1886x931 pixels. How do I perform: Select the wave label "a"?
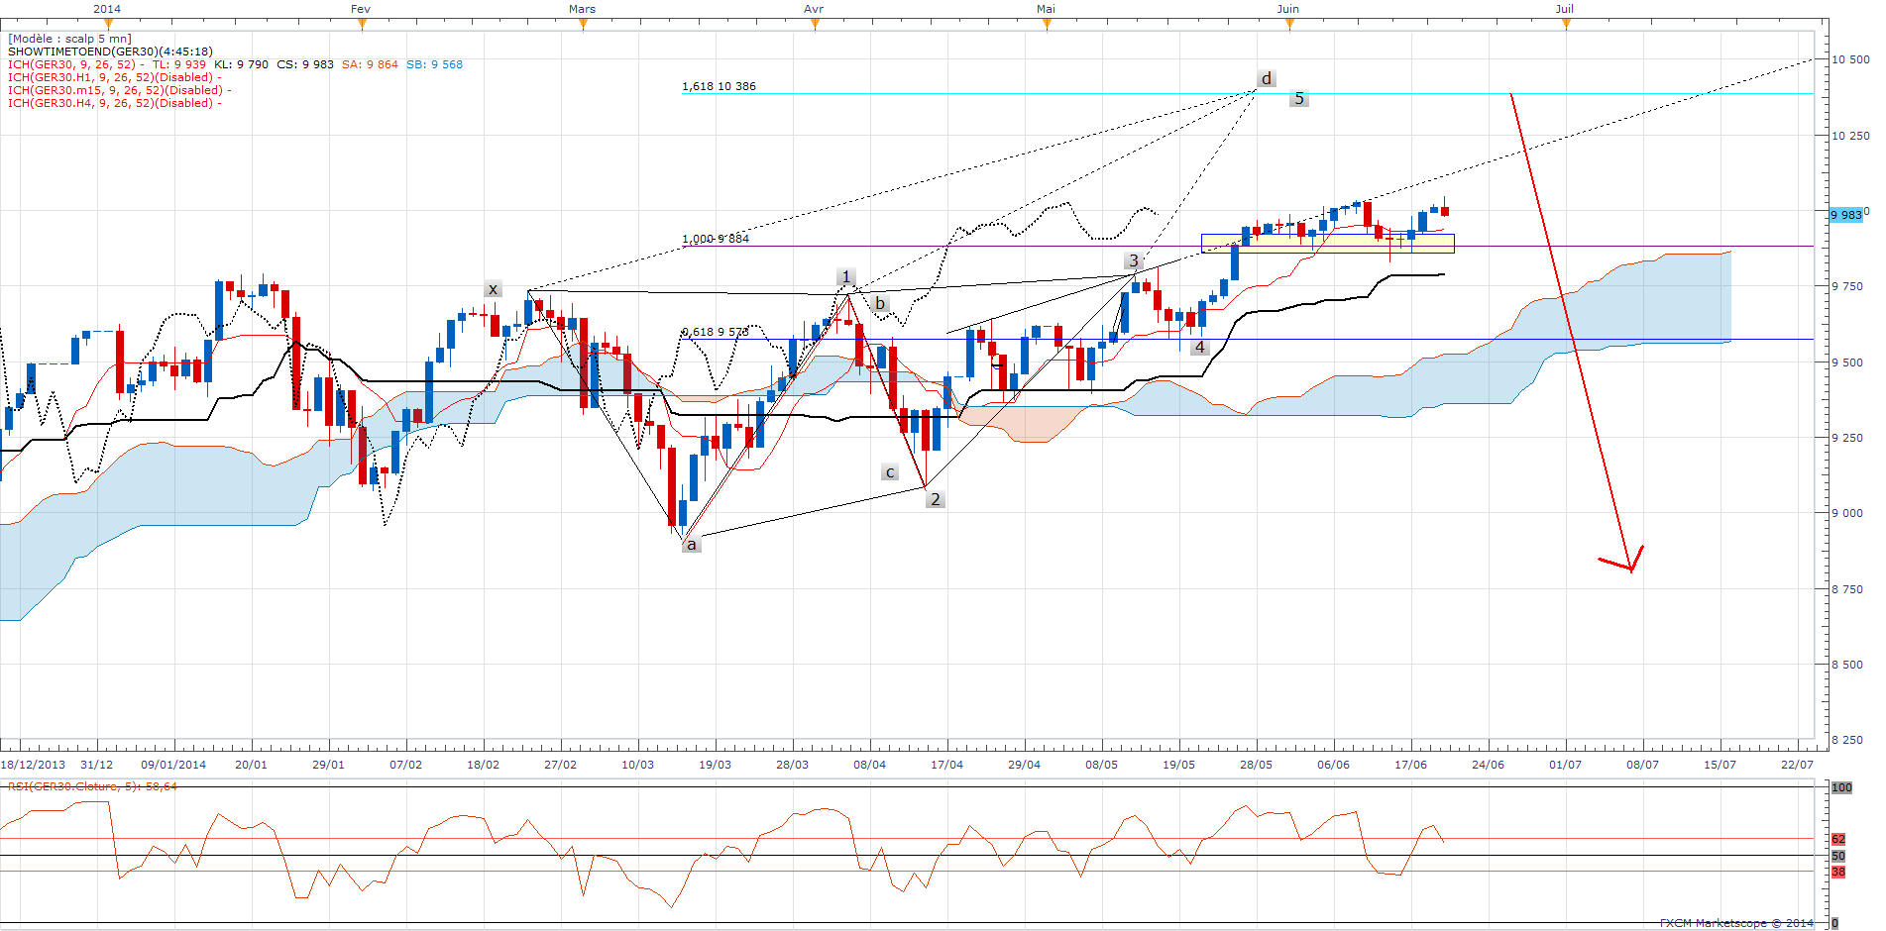click(x=692, y=544)
